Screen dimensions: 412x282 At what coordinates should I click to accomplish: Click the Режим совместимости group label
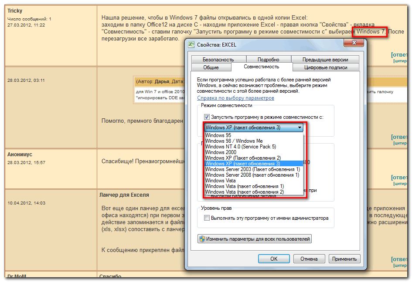227,105
